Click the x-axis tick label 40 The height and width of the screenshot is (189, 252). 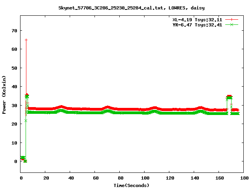click(71, 178)
